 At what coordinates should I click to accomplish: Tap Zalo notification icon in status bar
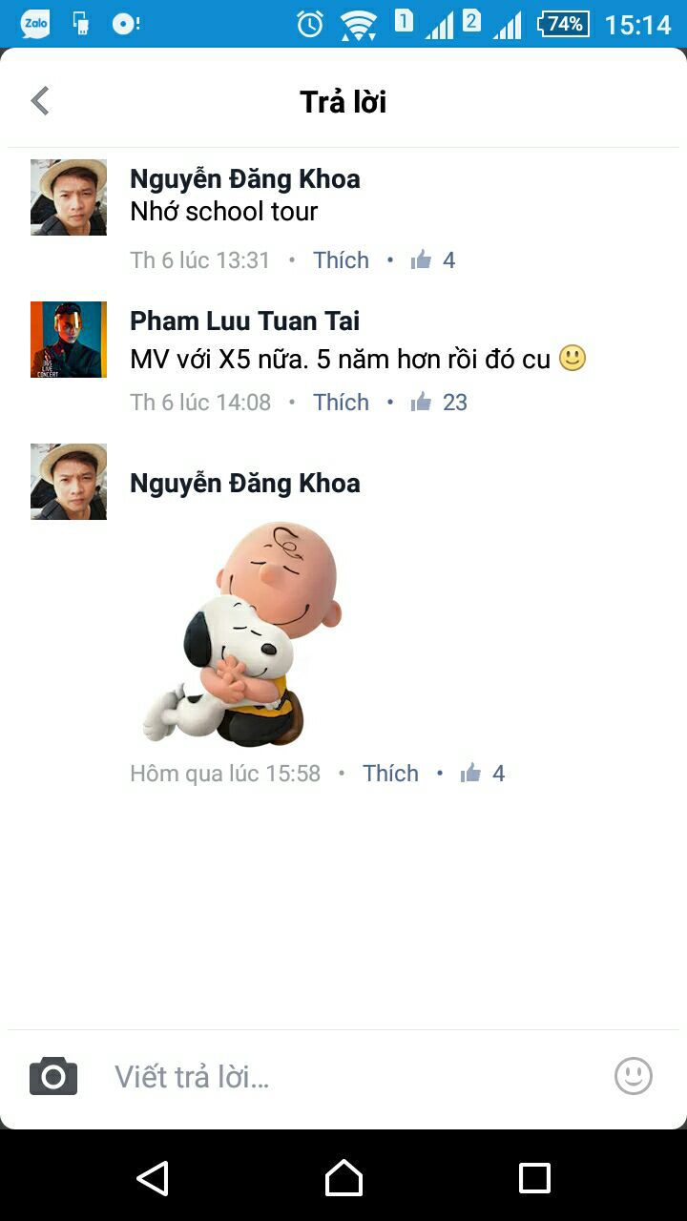coord(35,24)
